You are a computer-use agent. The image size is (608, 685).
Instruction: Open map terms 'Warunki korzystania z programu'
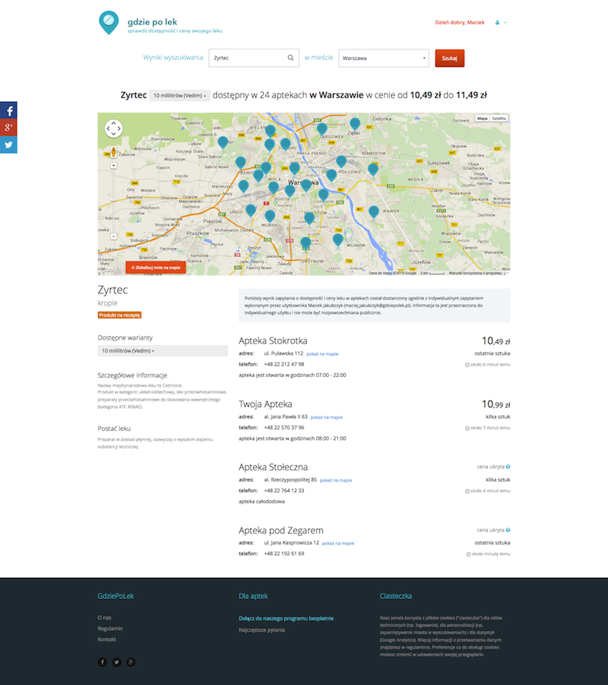(x=475, y=273)
